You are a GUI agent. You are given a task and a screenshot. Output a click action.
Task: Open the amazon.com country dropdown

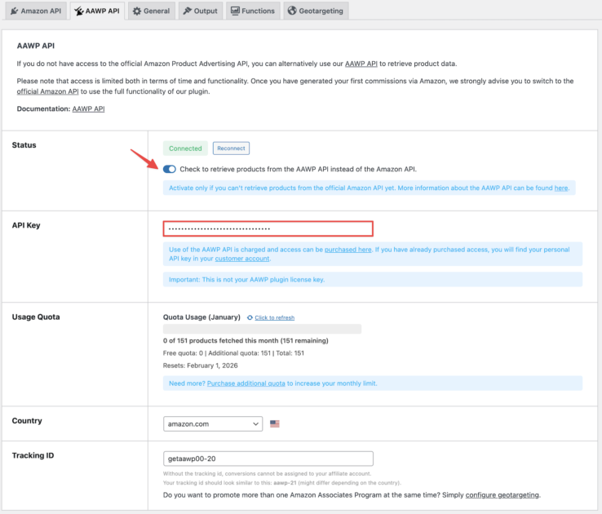tap(213, 423)
